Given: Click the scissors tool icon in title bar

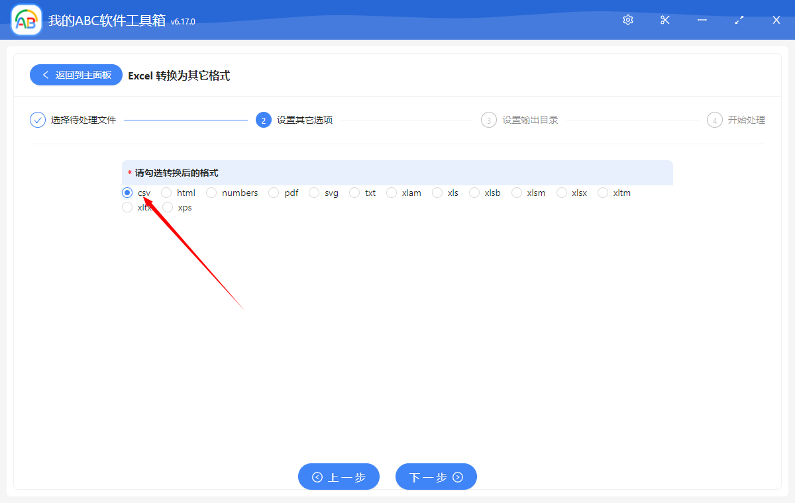Looking at the screenshot, I should [664, 20].
